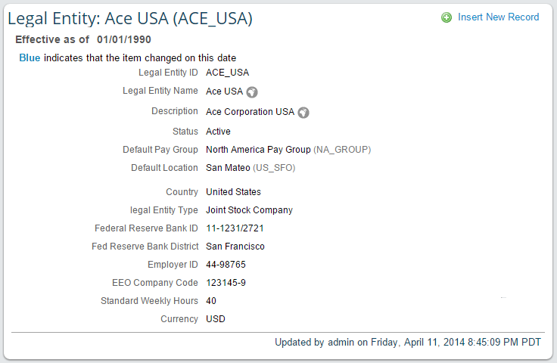
Task: Click the Ace USA entity name value
Action: pyautogui.click(x=224, y=92)
